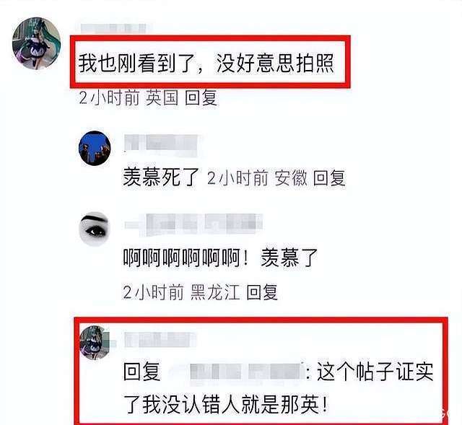This screenshot has width=462, height=425.
Task: Select the reply text 这个帖子证实了我没认错人就是那英
Action: click(x=279, y=388)
